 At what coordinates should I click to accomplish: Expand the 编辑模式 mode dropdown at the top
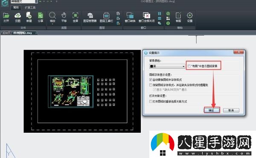(36, 1)
